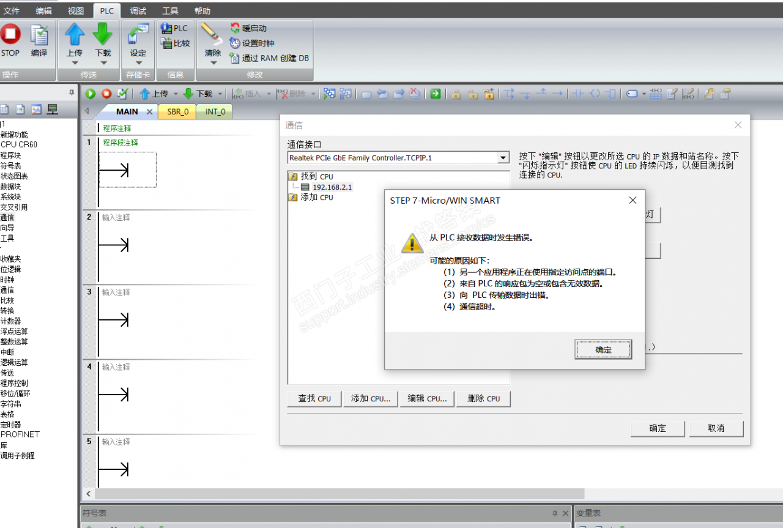The height and width of the screenshot is (528, 783).
Task: Switch to 调试 ribbon tab
Action: tap(138, 11)
